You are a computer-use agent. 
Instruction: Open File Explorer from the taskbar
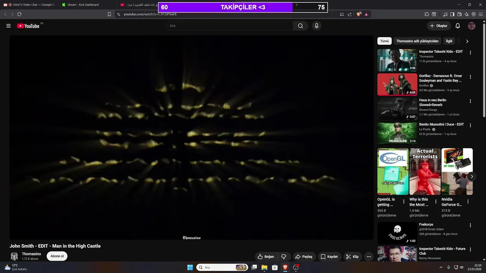(x=264, y=267)
